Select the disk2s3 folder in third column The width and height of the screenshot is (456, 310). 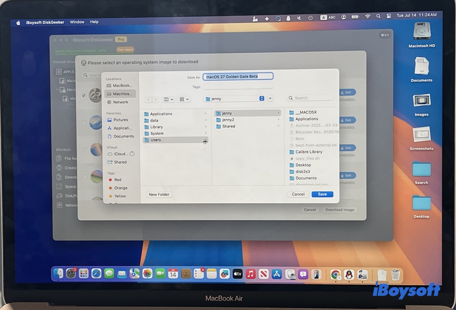pos(300,171)
